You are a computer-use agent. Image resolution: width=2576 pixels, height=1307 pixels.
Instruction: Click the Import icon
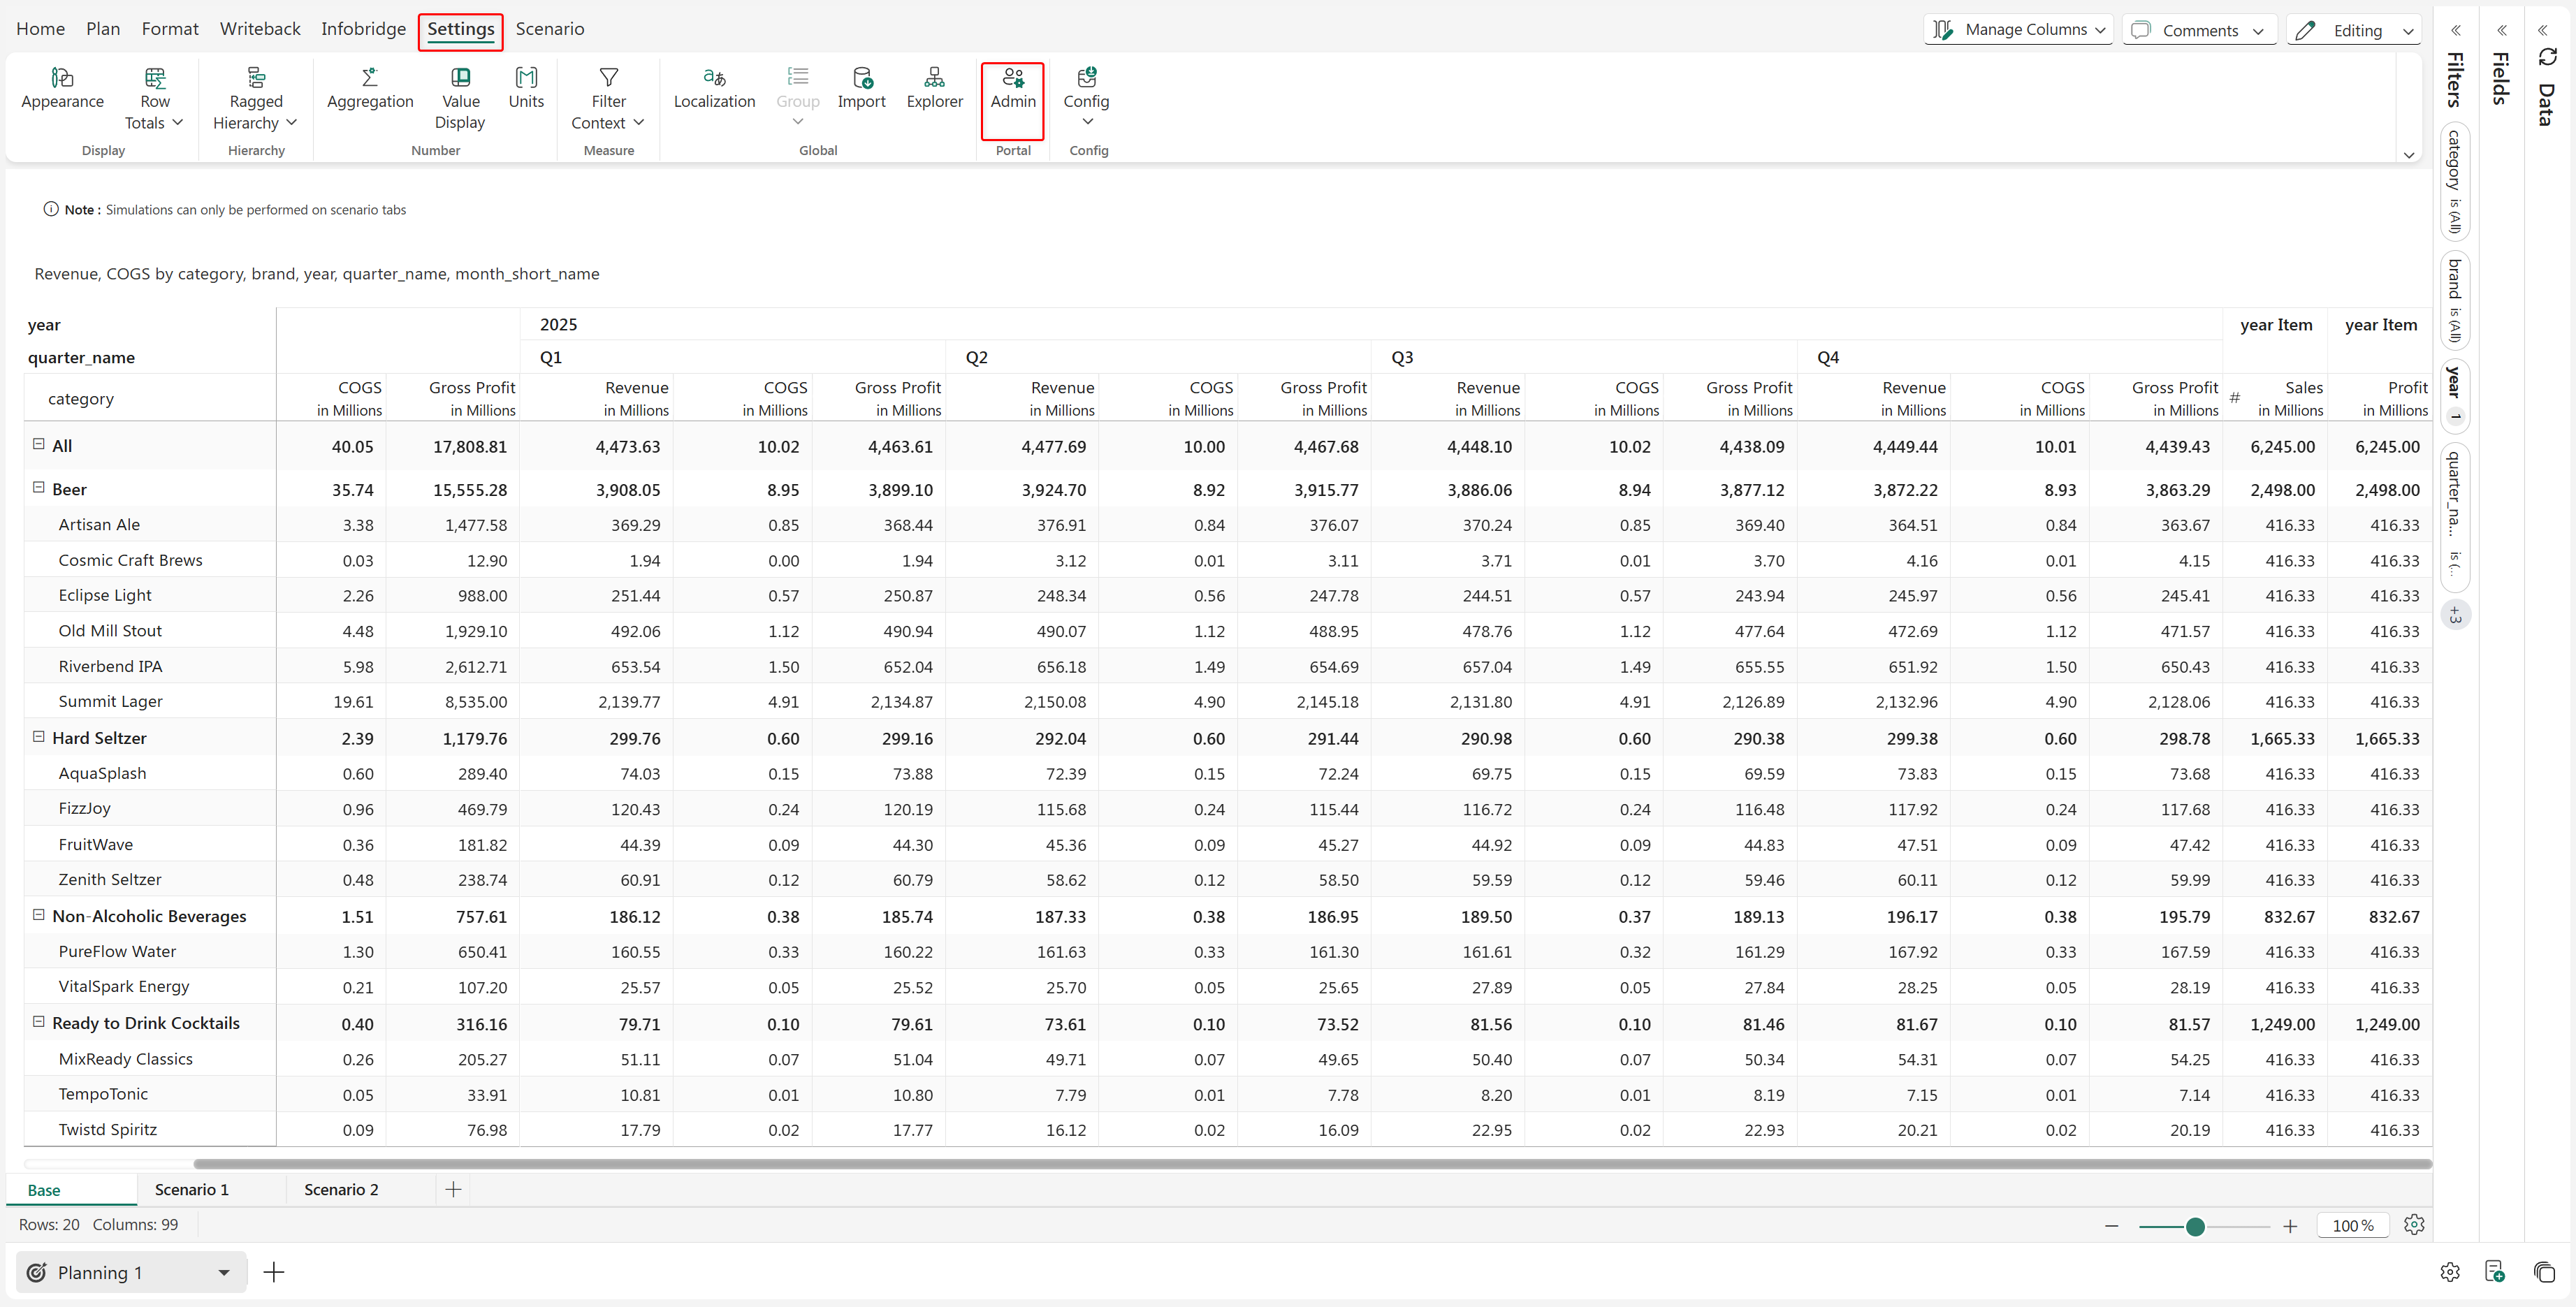(861, 78)
